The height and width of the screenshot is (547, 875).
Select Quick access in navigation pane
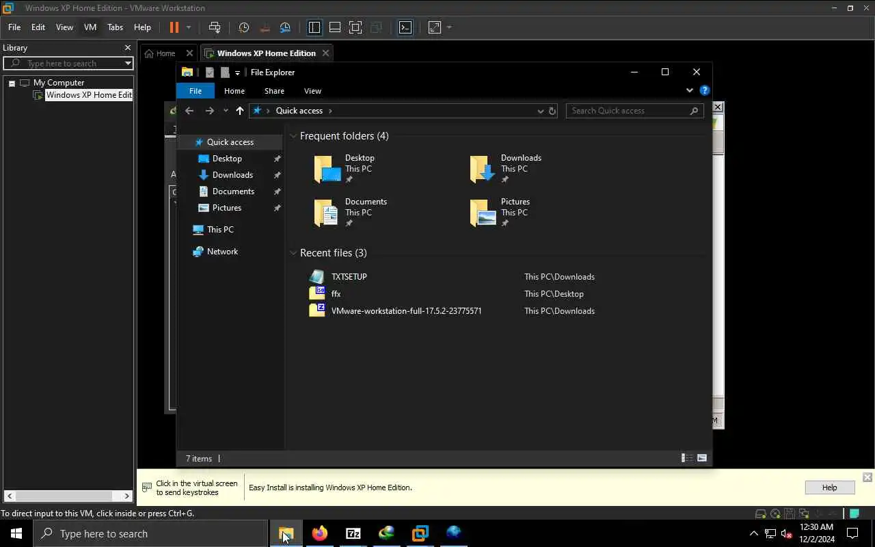pyautogui.click(x=230, y=142)
